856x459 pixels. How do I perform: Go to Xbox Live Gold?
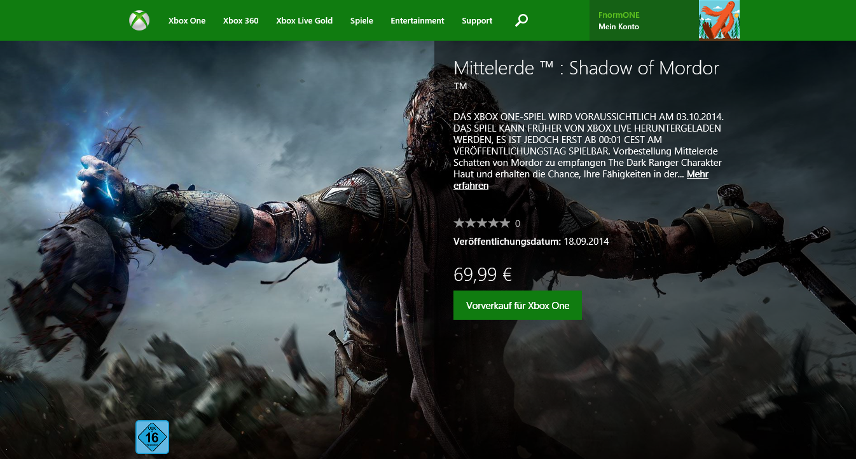click(305, 20)
